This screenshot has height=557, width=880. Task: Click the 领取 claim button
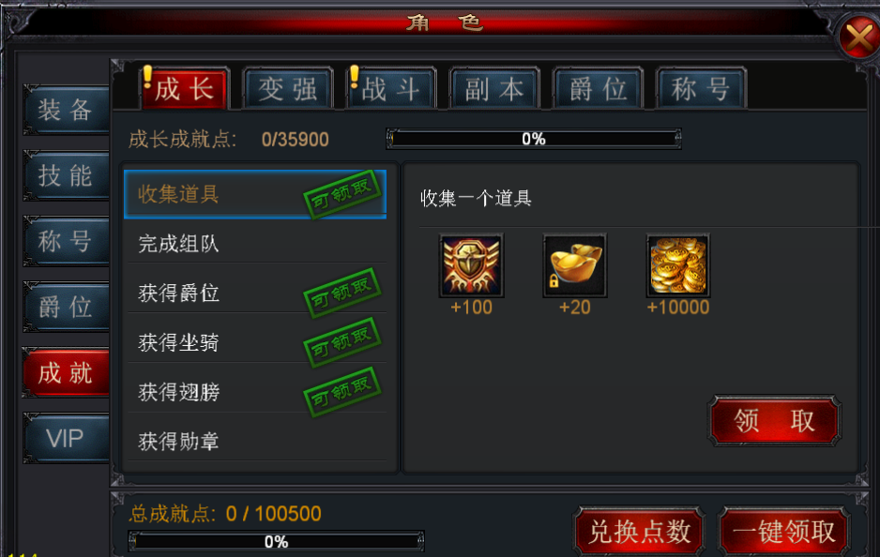(774, 421)
